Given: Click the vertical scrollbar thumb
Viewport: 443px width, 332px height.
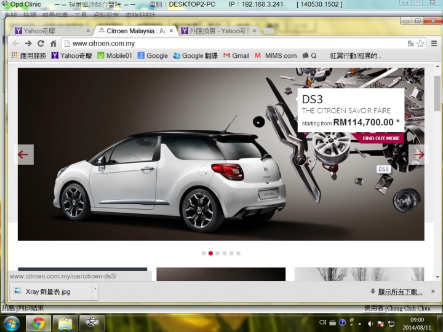Looking at the screenshot, I should (x=437, y=93).
